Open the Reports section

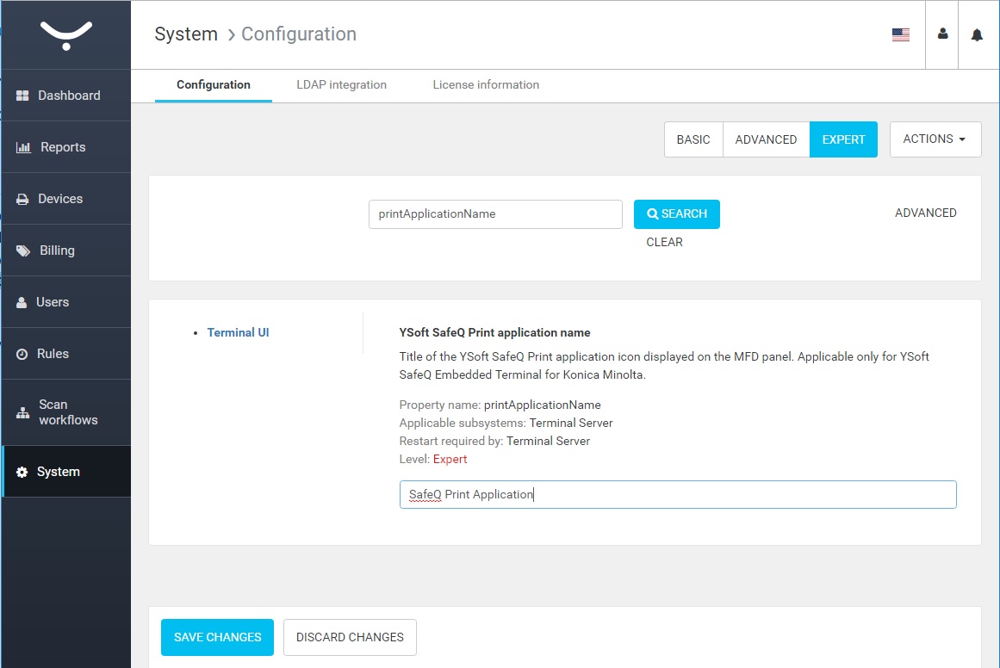(x=62, y=147)
